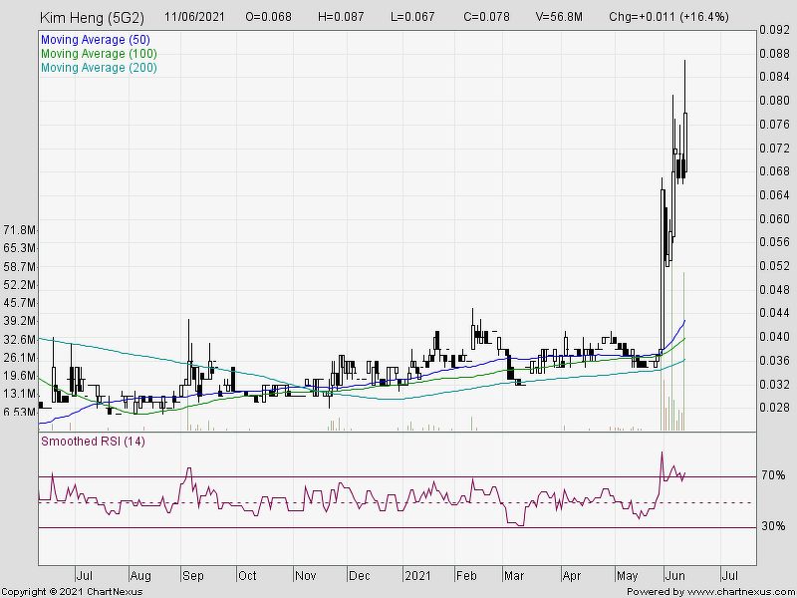Click the volume value 'V=56.8M'

(x=559, y=17)
